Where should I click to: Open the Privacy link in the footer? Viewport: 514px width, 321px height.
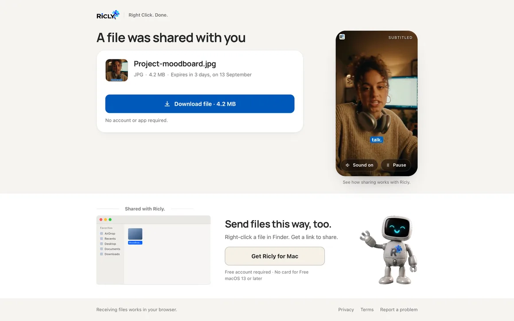(x=346, y=309)
